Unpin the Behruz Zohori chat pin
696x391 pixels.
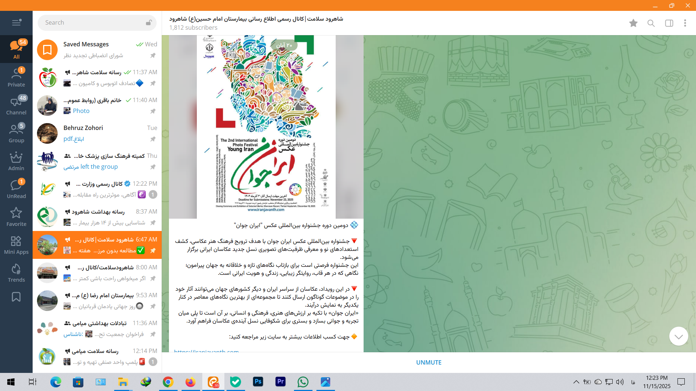point(153,139)
